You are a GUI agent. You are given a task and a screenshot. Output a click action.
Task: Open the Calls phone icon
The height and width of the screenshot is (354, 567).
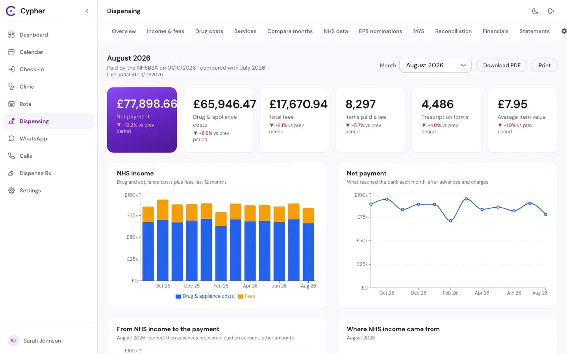[11, 156]
